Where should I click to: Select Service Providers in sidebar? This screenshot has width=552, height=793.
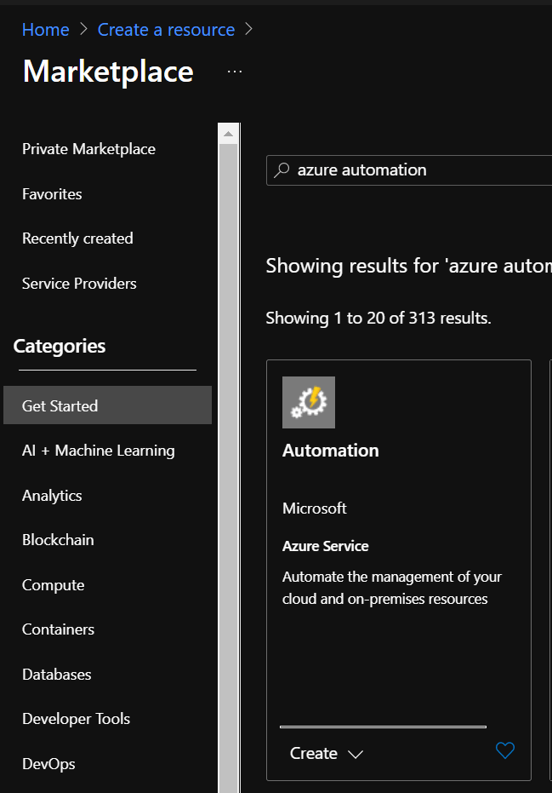tap(79, 284)
